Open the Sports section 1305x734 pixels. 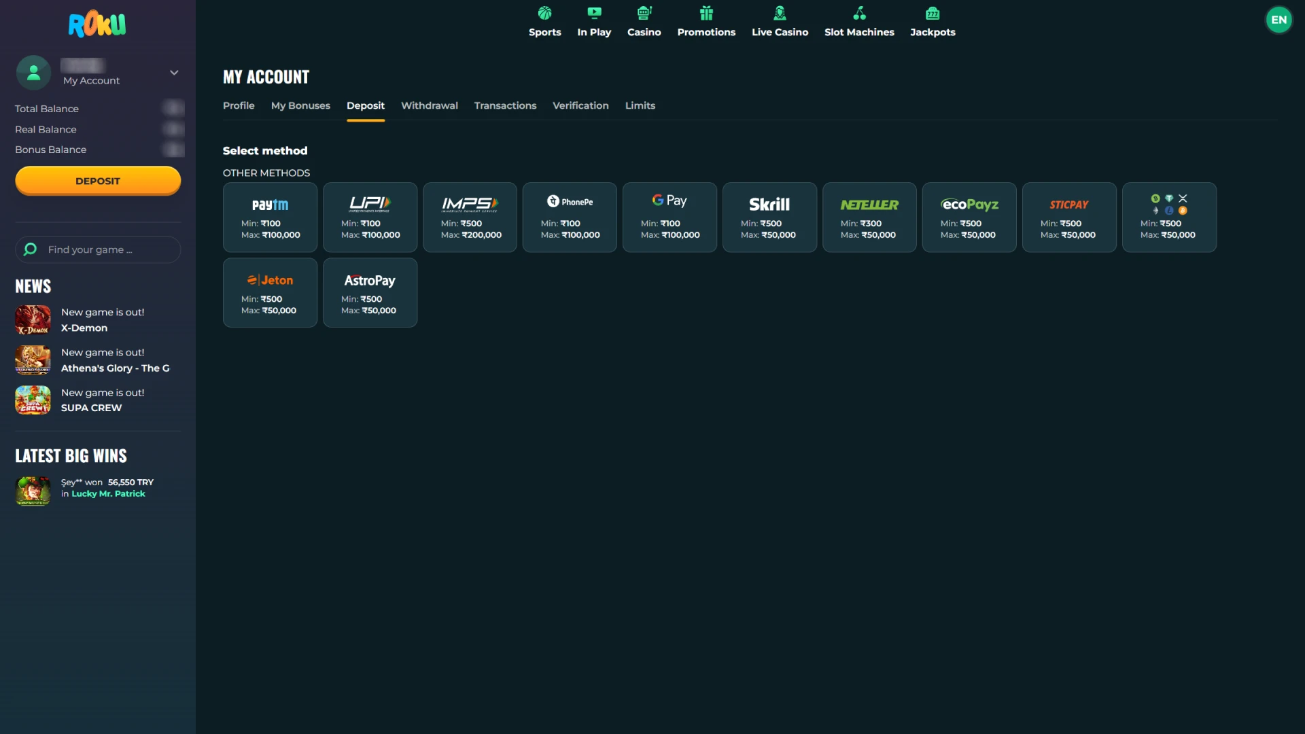pyautogui.click(x=545, y=22)
